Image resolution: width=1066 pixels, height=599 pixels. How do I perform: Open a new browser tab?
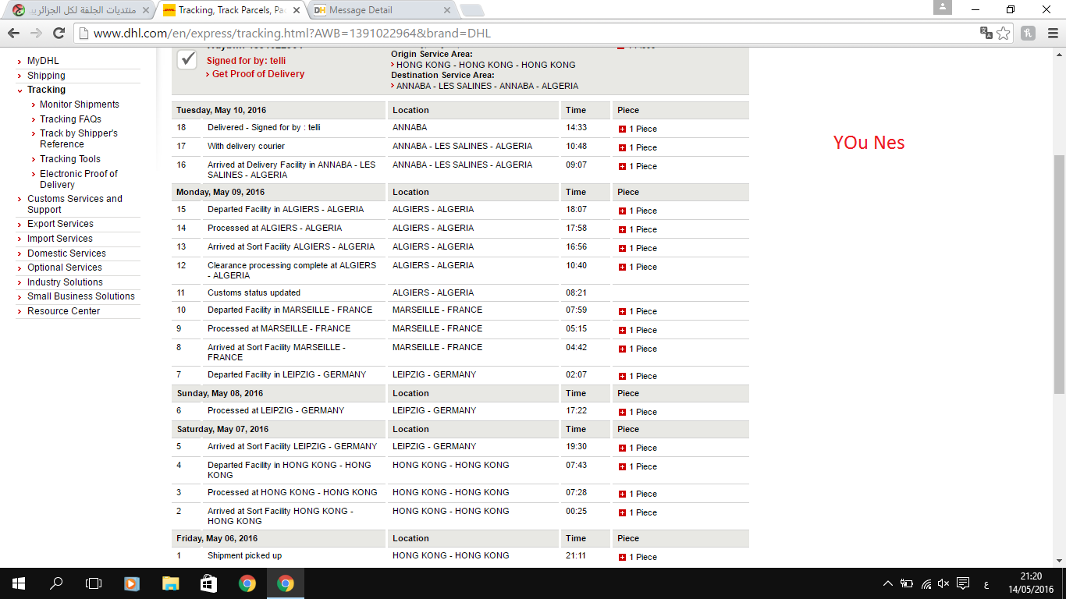coord(472,10)
